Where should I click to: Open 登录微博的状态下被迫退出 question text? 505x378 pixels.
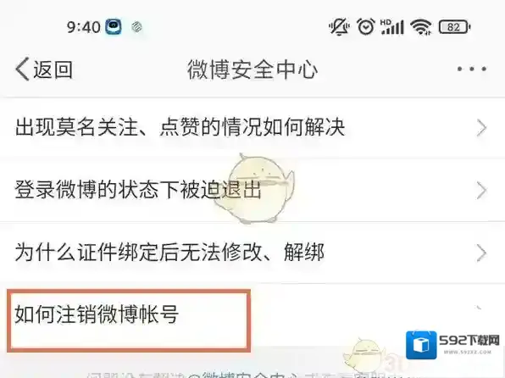138,190
